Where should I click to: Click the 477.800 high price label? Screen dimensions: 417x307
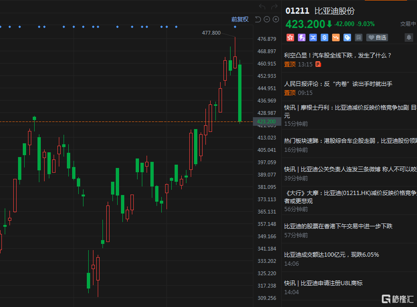pos(211,33)
